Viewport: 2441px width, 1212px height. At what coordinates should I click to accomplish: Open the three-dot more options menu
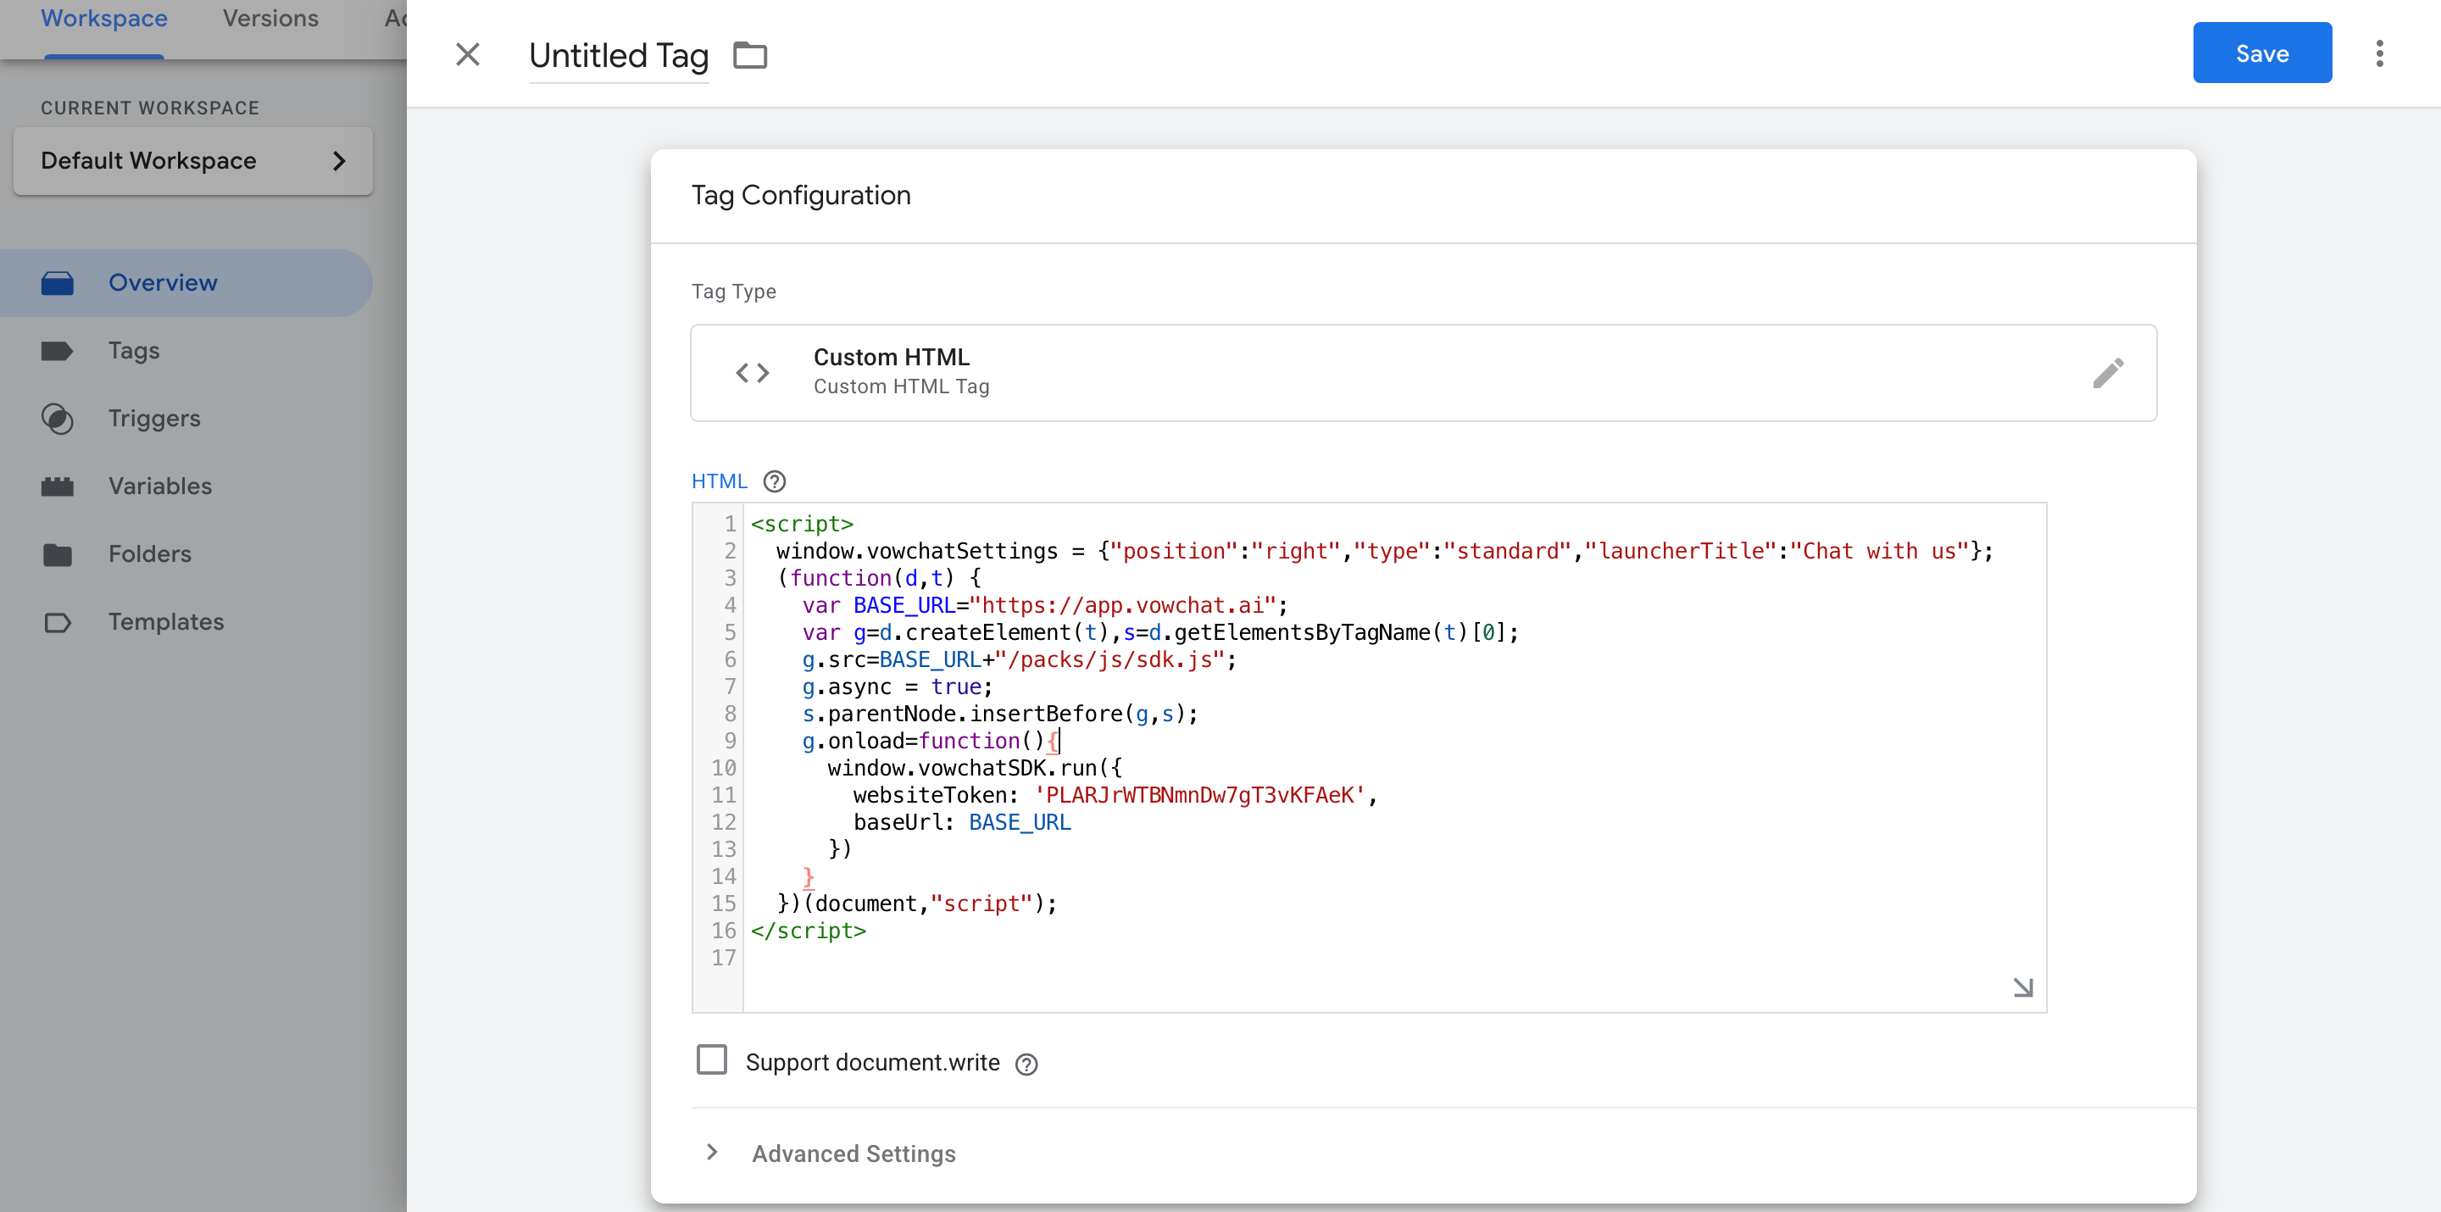coord(2378,54)
